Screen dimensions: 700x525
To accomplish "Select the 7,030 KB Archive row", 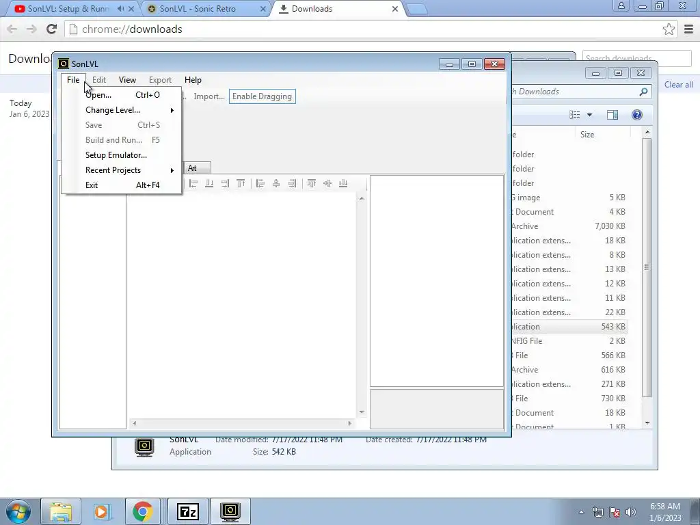I will pyautogui.click(x=569, y=226).
